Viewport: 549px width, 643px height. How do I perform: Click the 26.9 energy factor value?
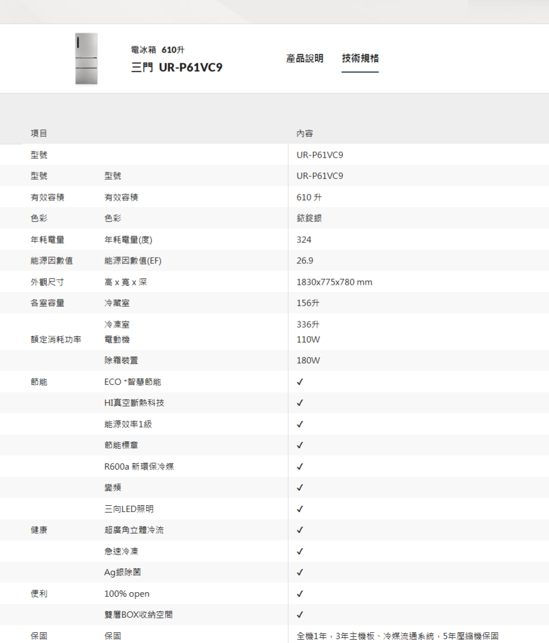click(304, 261)
